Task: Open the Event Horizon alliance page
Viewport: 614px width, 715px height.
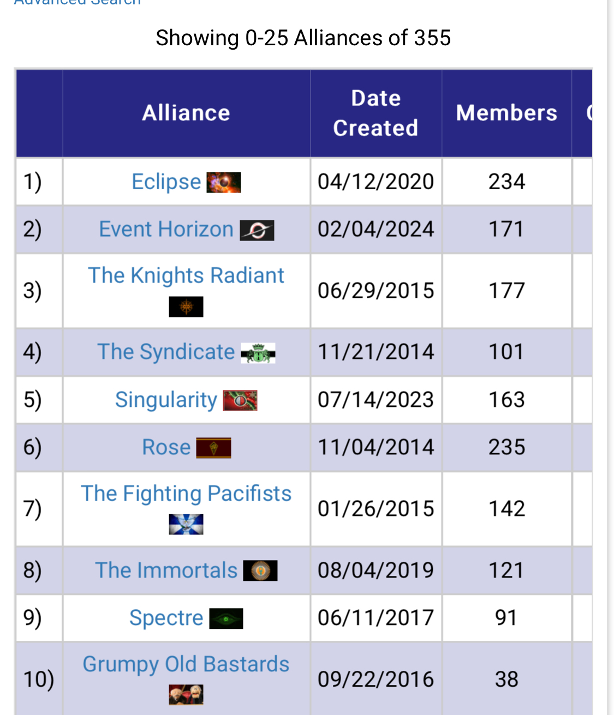Action: click(166, 229)
